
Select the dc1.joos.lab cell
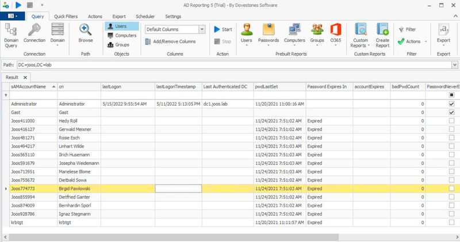[x=228, y=104]
